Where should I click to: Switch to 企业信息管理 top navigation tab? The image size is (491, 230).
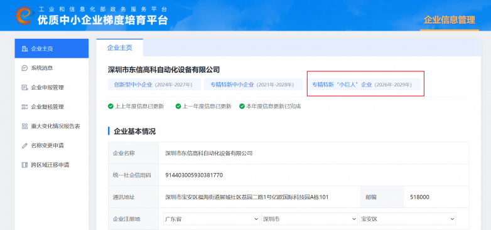tap(450, 20)
